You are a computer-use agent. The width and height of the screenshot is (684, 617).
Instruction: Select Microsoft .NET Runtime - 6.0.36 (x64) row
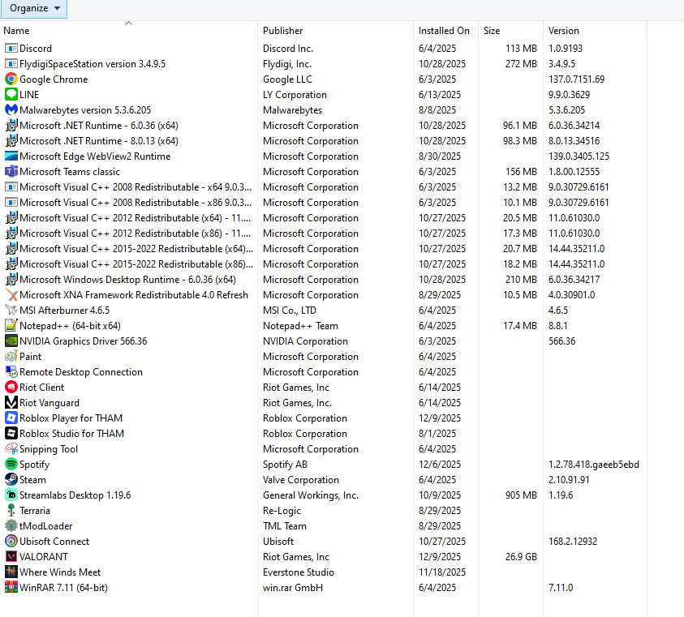click(325, 126)
